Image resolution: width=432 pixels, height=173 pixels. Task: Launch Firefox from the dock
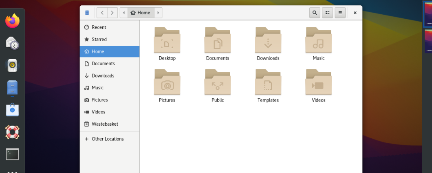[12, 21]
